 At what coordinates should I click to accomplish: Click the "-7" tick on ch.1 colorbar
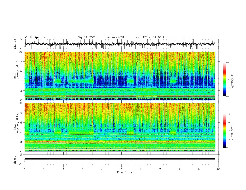229,96
